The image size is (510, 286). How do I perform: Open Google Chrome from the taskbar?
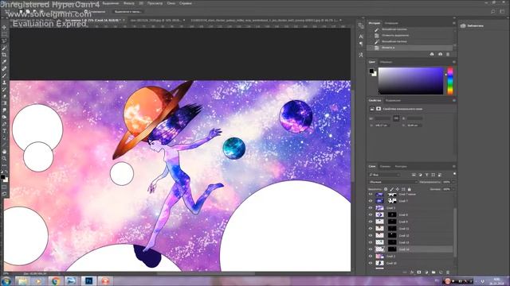55,280
